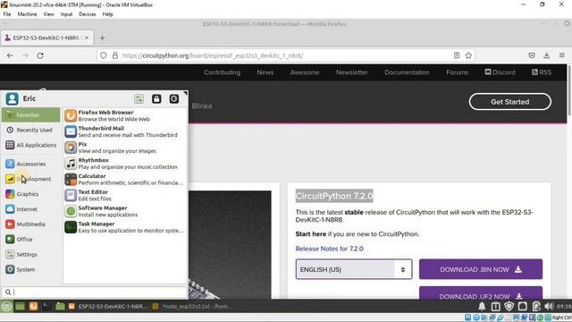Screen dimensions: 572x322
Task: Open Firefox downloads panel
Action: pos(546,55)
